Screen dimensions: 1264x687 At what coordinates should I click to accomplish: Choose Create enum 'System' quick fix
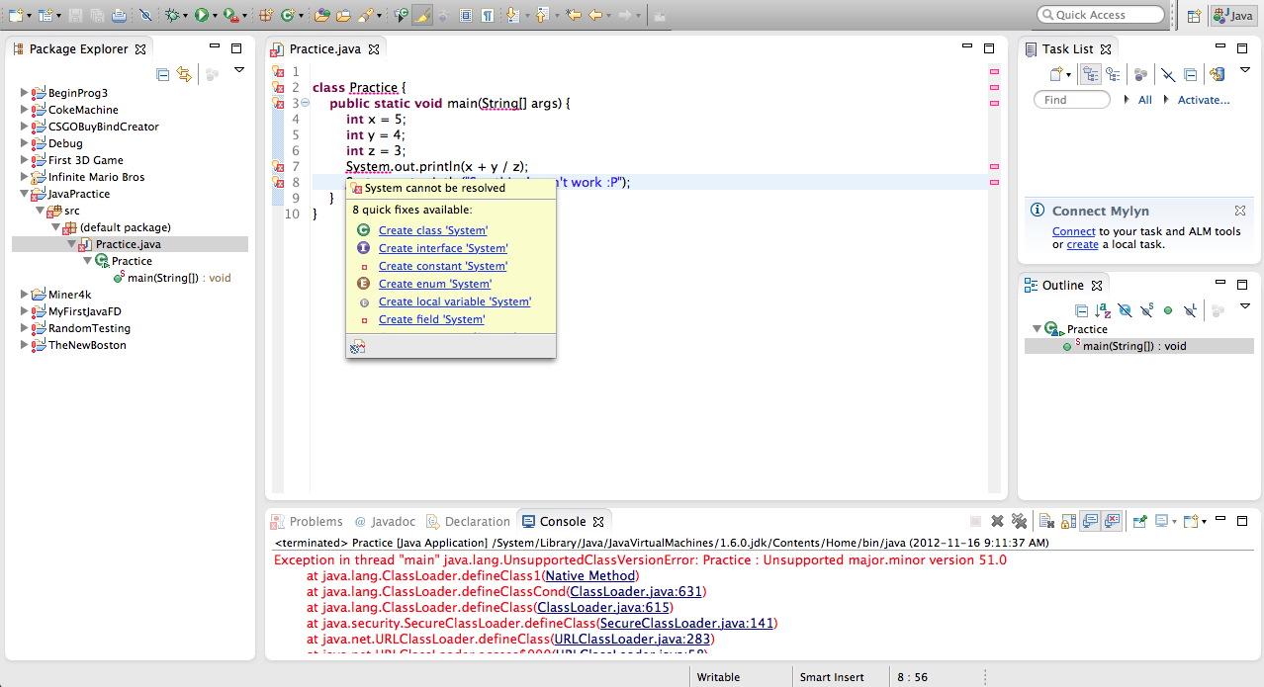point(435,284)
